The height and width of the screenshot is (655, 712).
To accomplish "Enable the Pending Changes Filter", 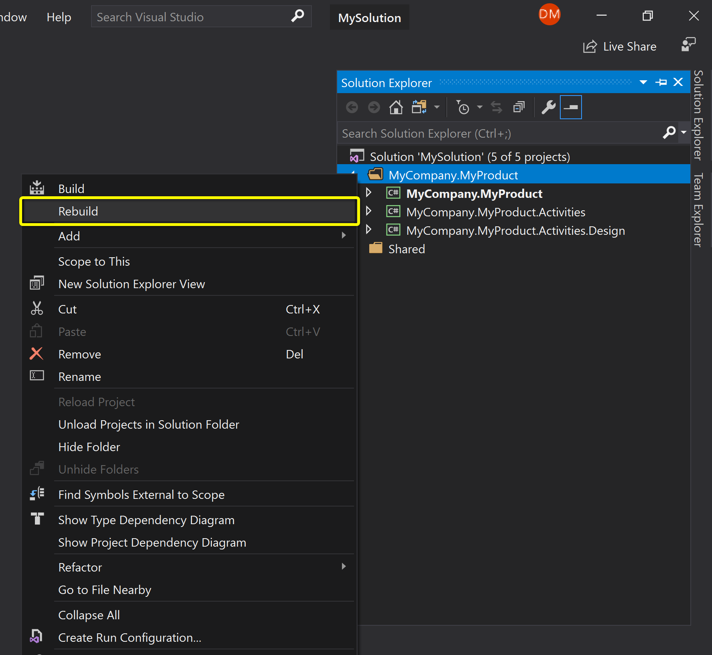I will pos(464,107).
